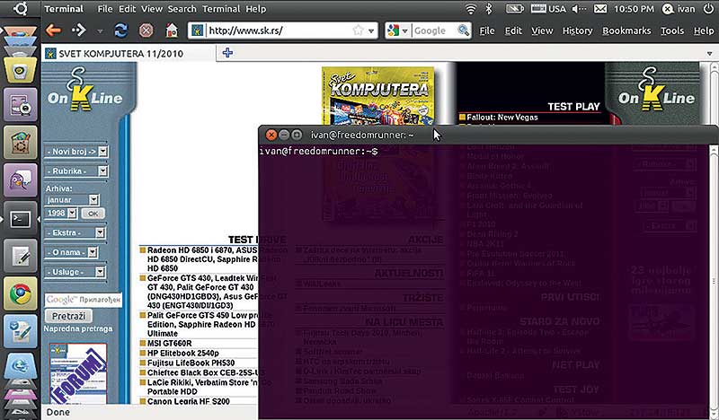This screenshot has width=719, height=420.
Task: Open the mail envelope indicator
Action: click(x=600, y=9)
